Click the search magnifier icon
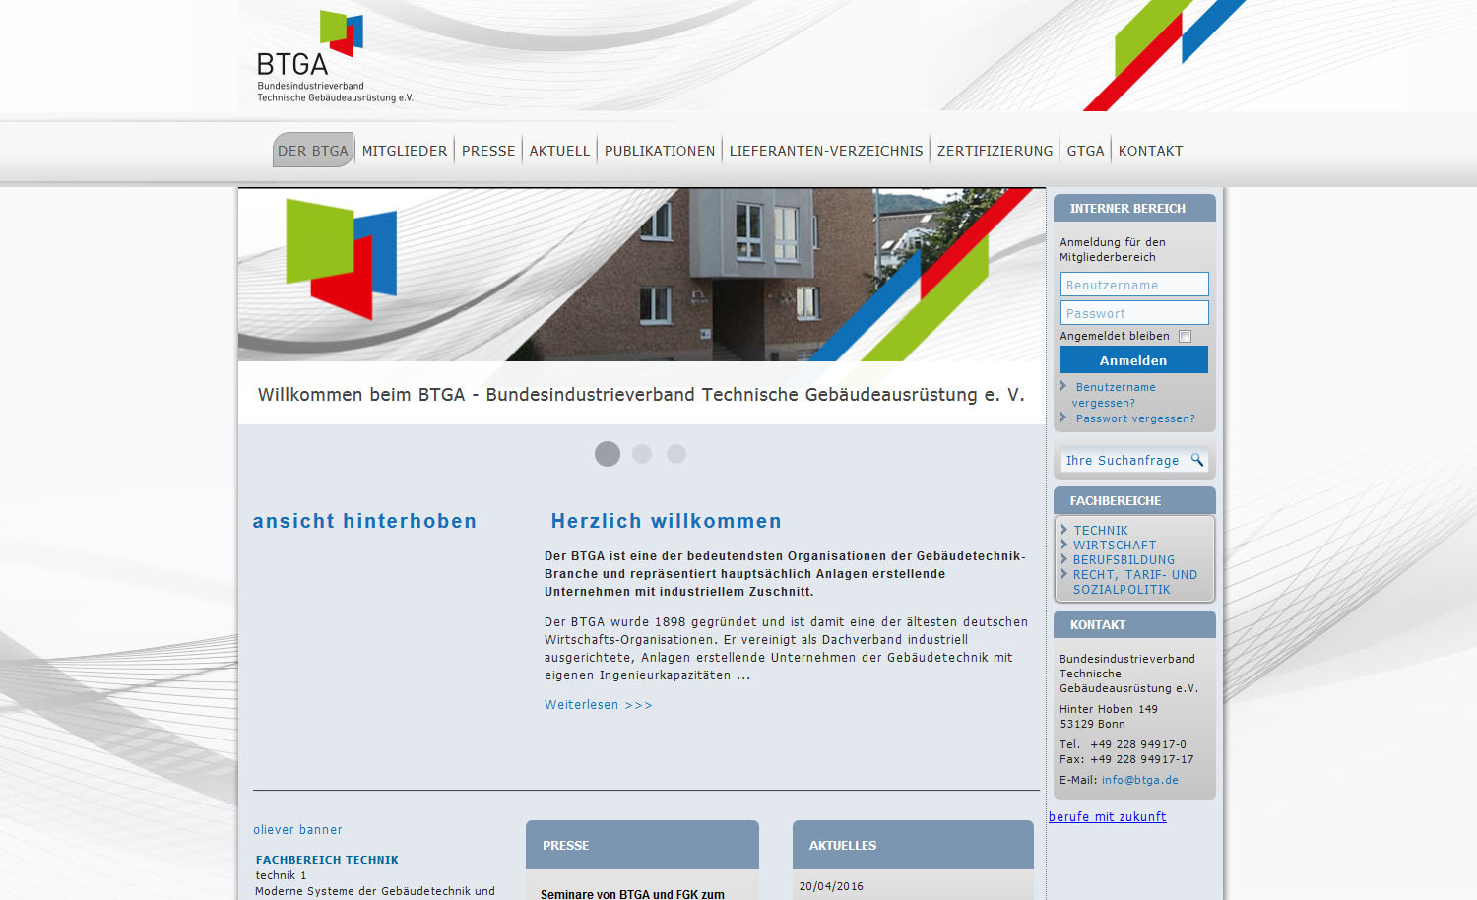This screenshot has width=1477, height=900. 1196,460
